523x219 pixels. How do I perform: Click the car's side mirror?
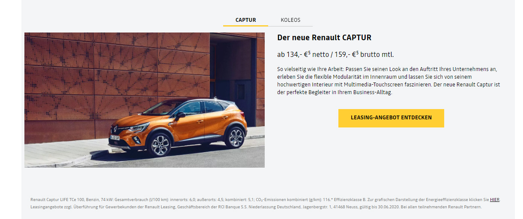pyautogui.click(x=180, y=115)
